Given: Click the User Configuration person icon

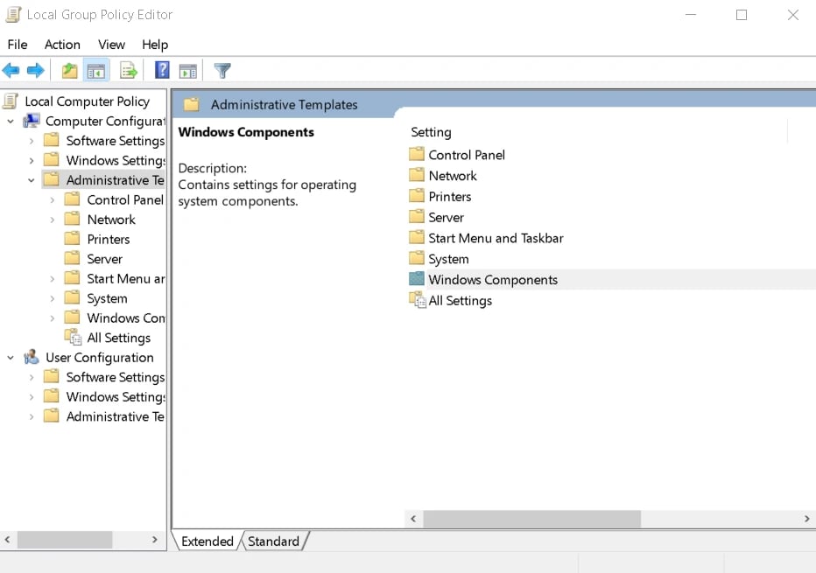Looking at the screenshot, I should [x=32, y=357].
